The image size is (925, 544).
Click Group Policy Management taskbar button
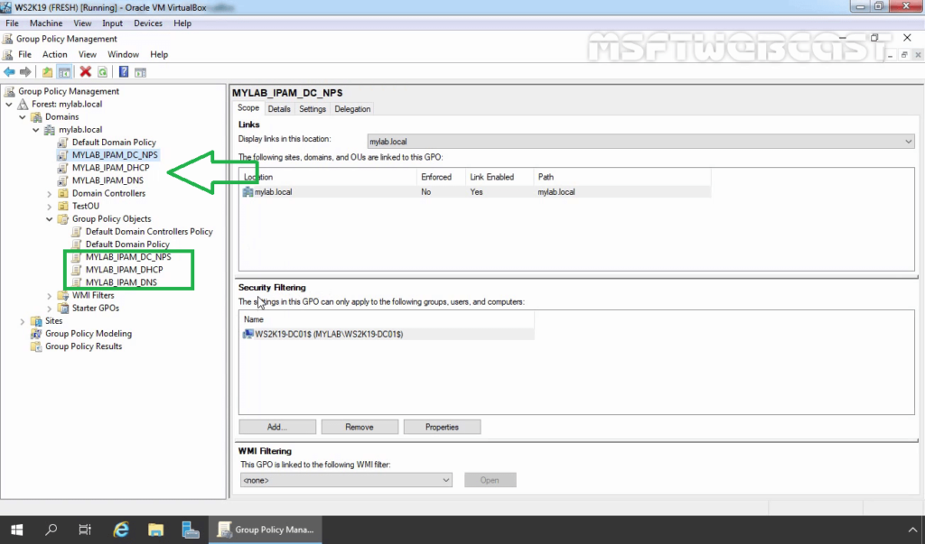pyautogui.click(x=265, y=530)
